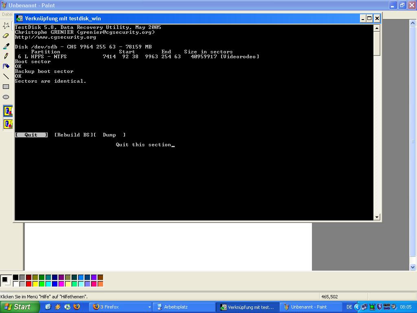Choose Rebuild BS in TestDisk
The height and width of the screenshot is (313, 417).
pos(73,135)
